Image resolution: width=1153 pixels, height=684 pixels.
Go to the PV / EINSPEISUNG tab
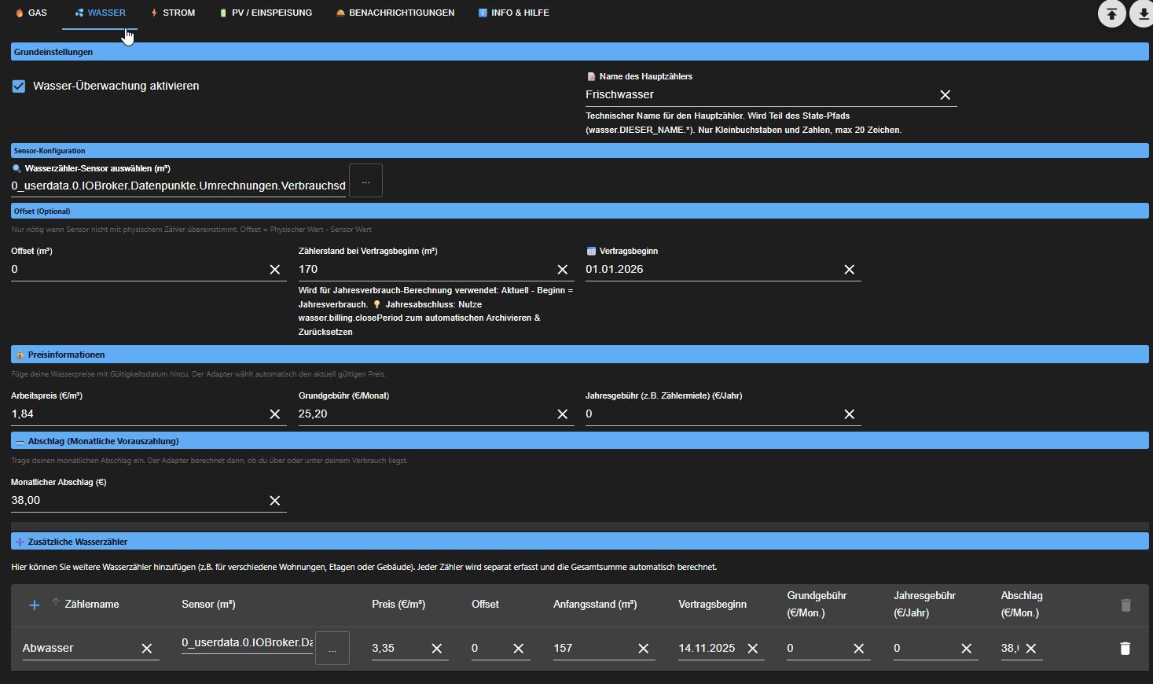[266, 13]
